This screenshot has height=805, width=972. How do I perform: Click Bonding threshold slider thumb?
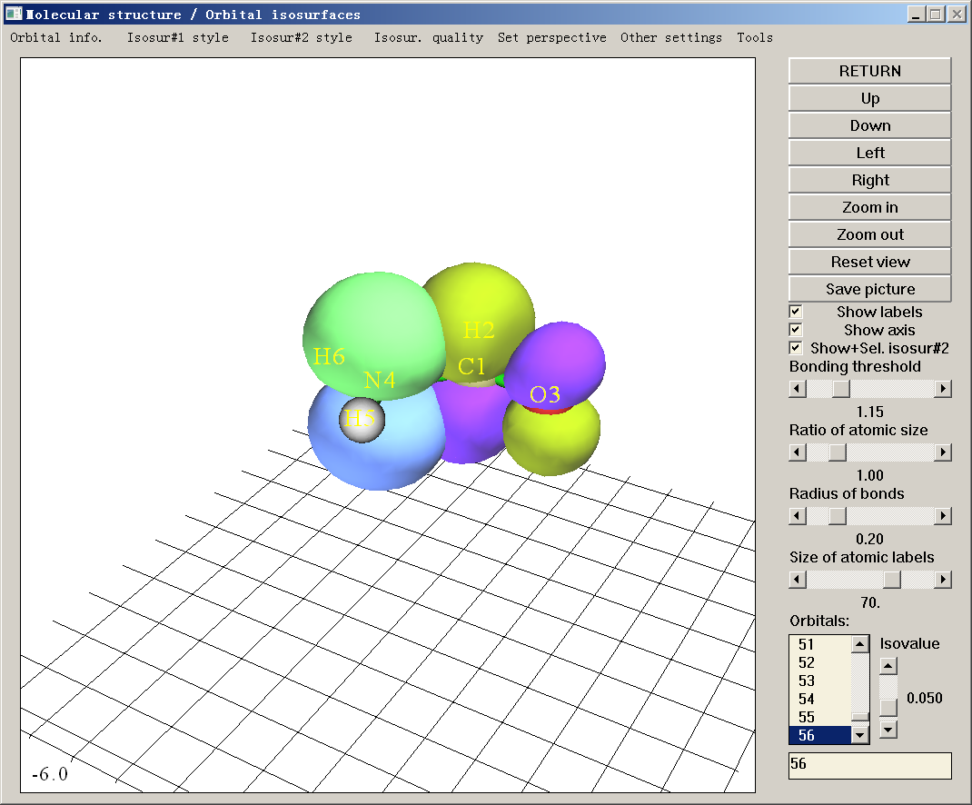[x=841, y=389]
